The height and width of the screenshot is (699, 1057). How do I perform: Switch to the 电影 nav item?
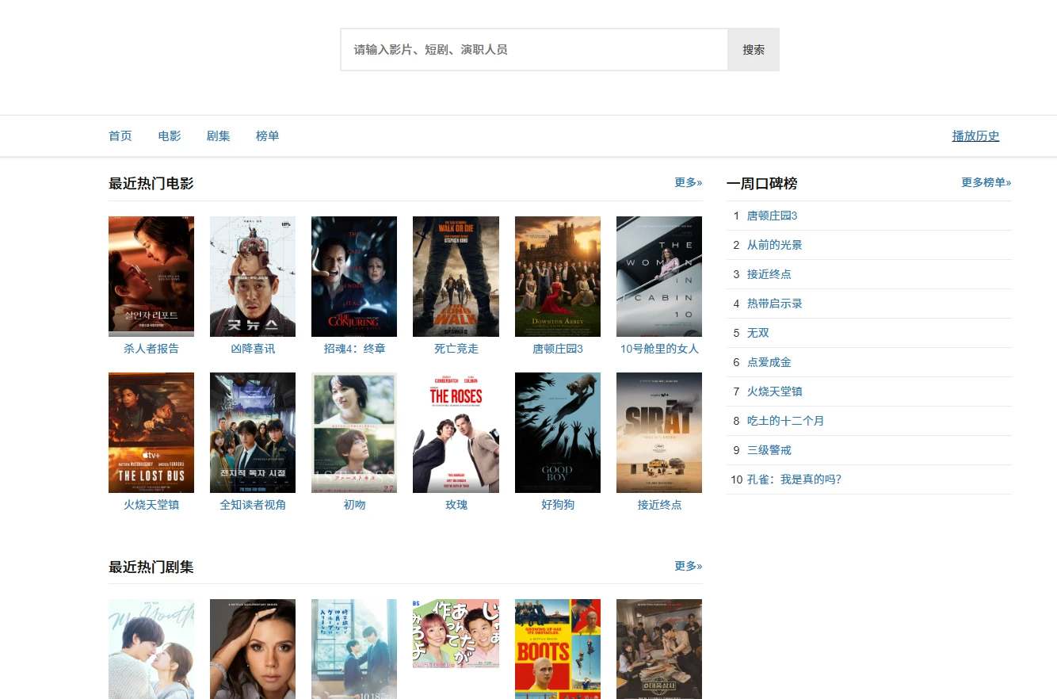[170, 136]
